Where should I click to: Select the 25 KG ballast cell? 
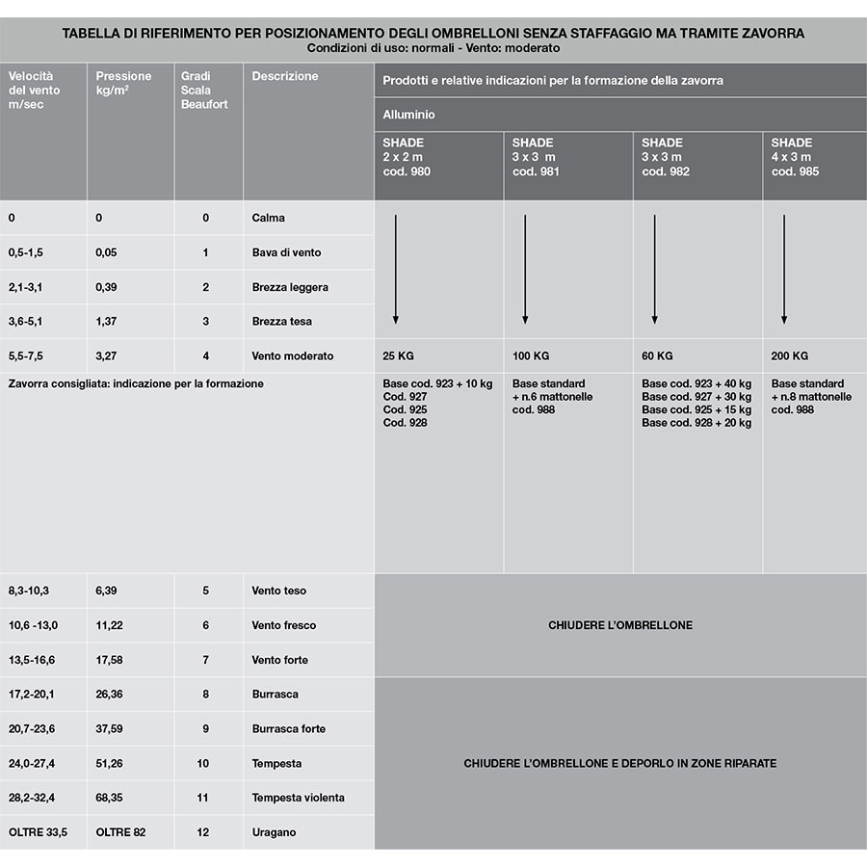[439, 355]
